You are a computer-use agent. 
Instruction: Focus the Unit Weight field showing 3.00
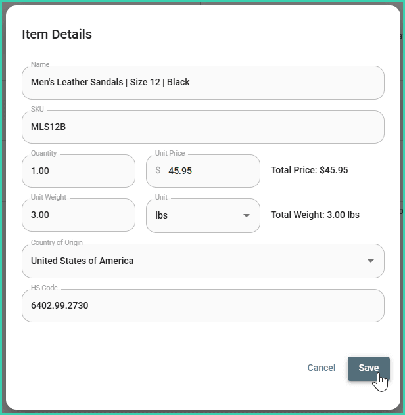click(78, 215)
